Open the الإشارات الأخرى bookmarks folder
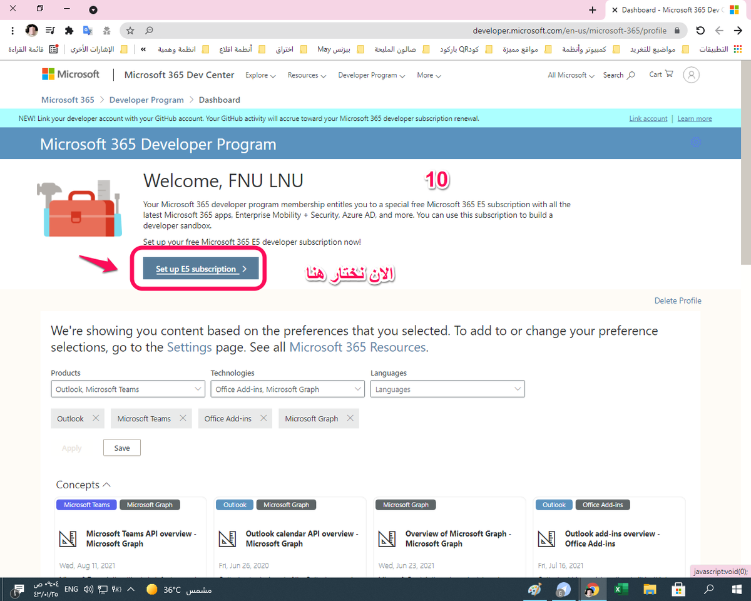The image size is (751, 601). [x=98, y=49]
